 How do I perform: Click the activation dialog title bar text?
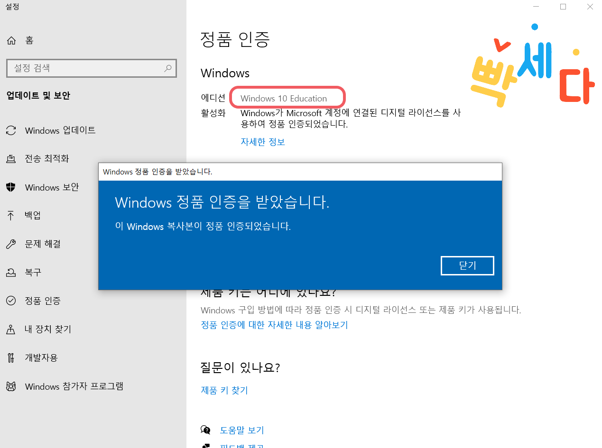[157, 172]
